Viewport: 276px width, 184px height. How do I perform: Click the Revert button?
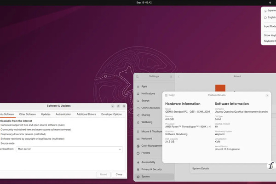pos(103,174)
